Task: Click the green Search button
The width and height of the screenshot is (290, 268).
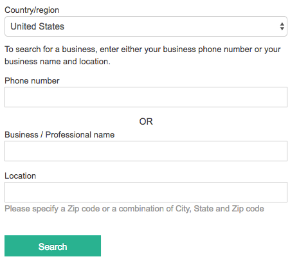Action: (53, 246)
